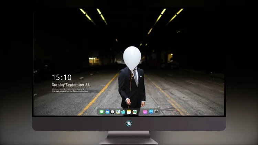
Task: Open the Photos gallery app in dock
Action: [135, 112]
